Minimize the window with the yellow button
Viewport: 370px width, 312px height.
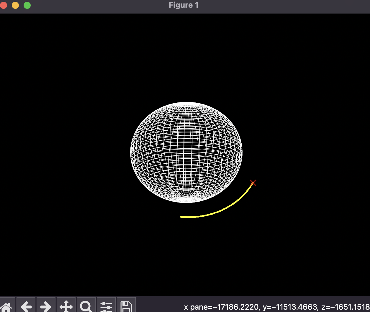click(x=15, y=5)
